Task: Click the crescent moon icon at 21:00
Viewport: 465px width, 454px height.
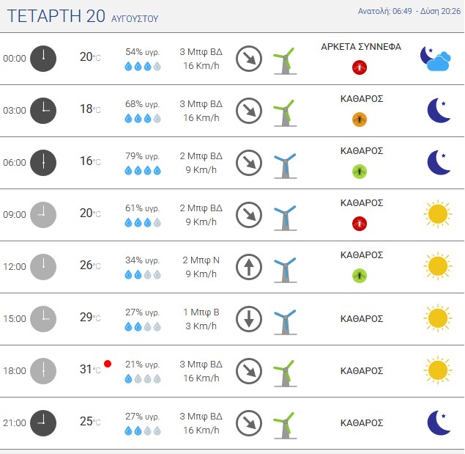Action: [439, 422]
